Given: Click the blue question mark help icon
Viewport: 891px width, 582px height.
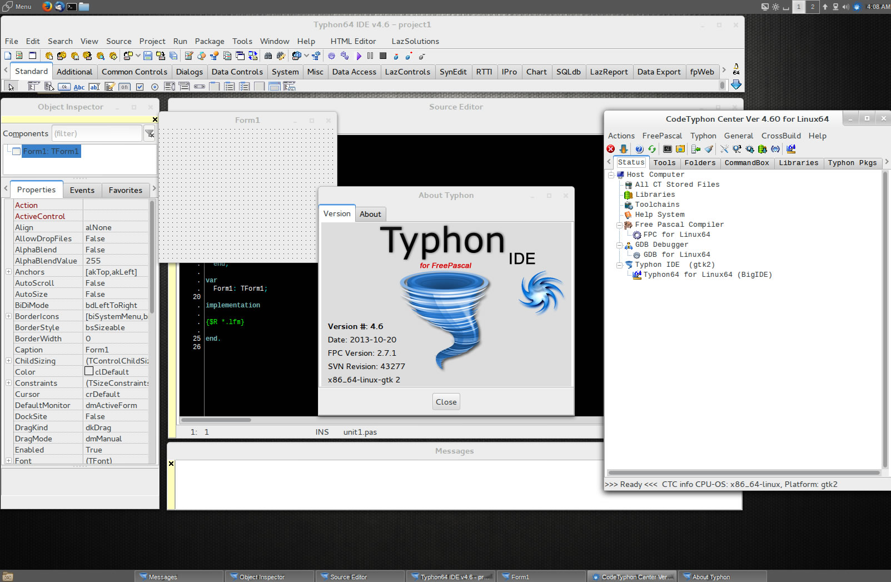Looking at the screenshot, I should (639, 149).
